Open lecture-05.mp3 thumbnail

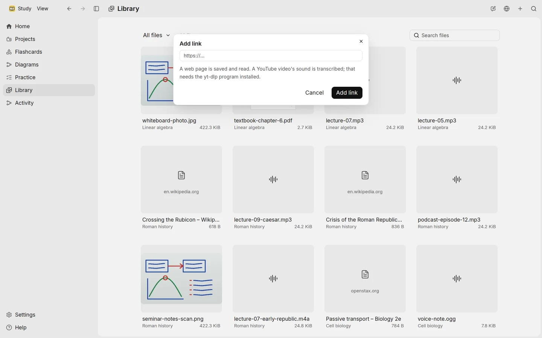[x=457, y=80]
